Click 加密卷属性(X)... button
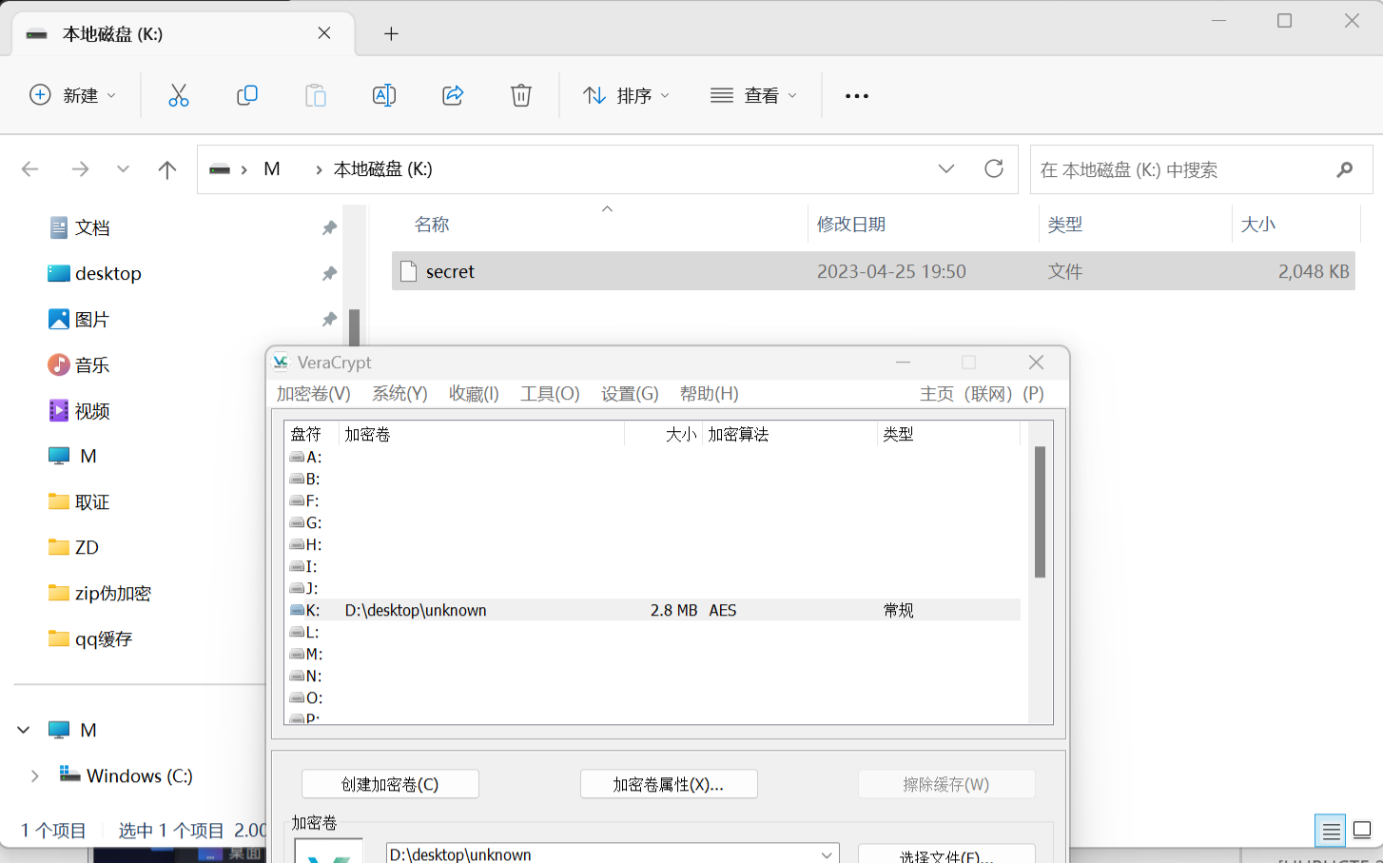This screenshot has height=863, width=1383. [x=669, y=784]
